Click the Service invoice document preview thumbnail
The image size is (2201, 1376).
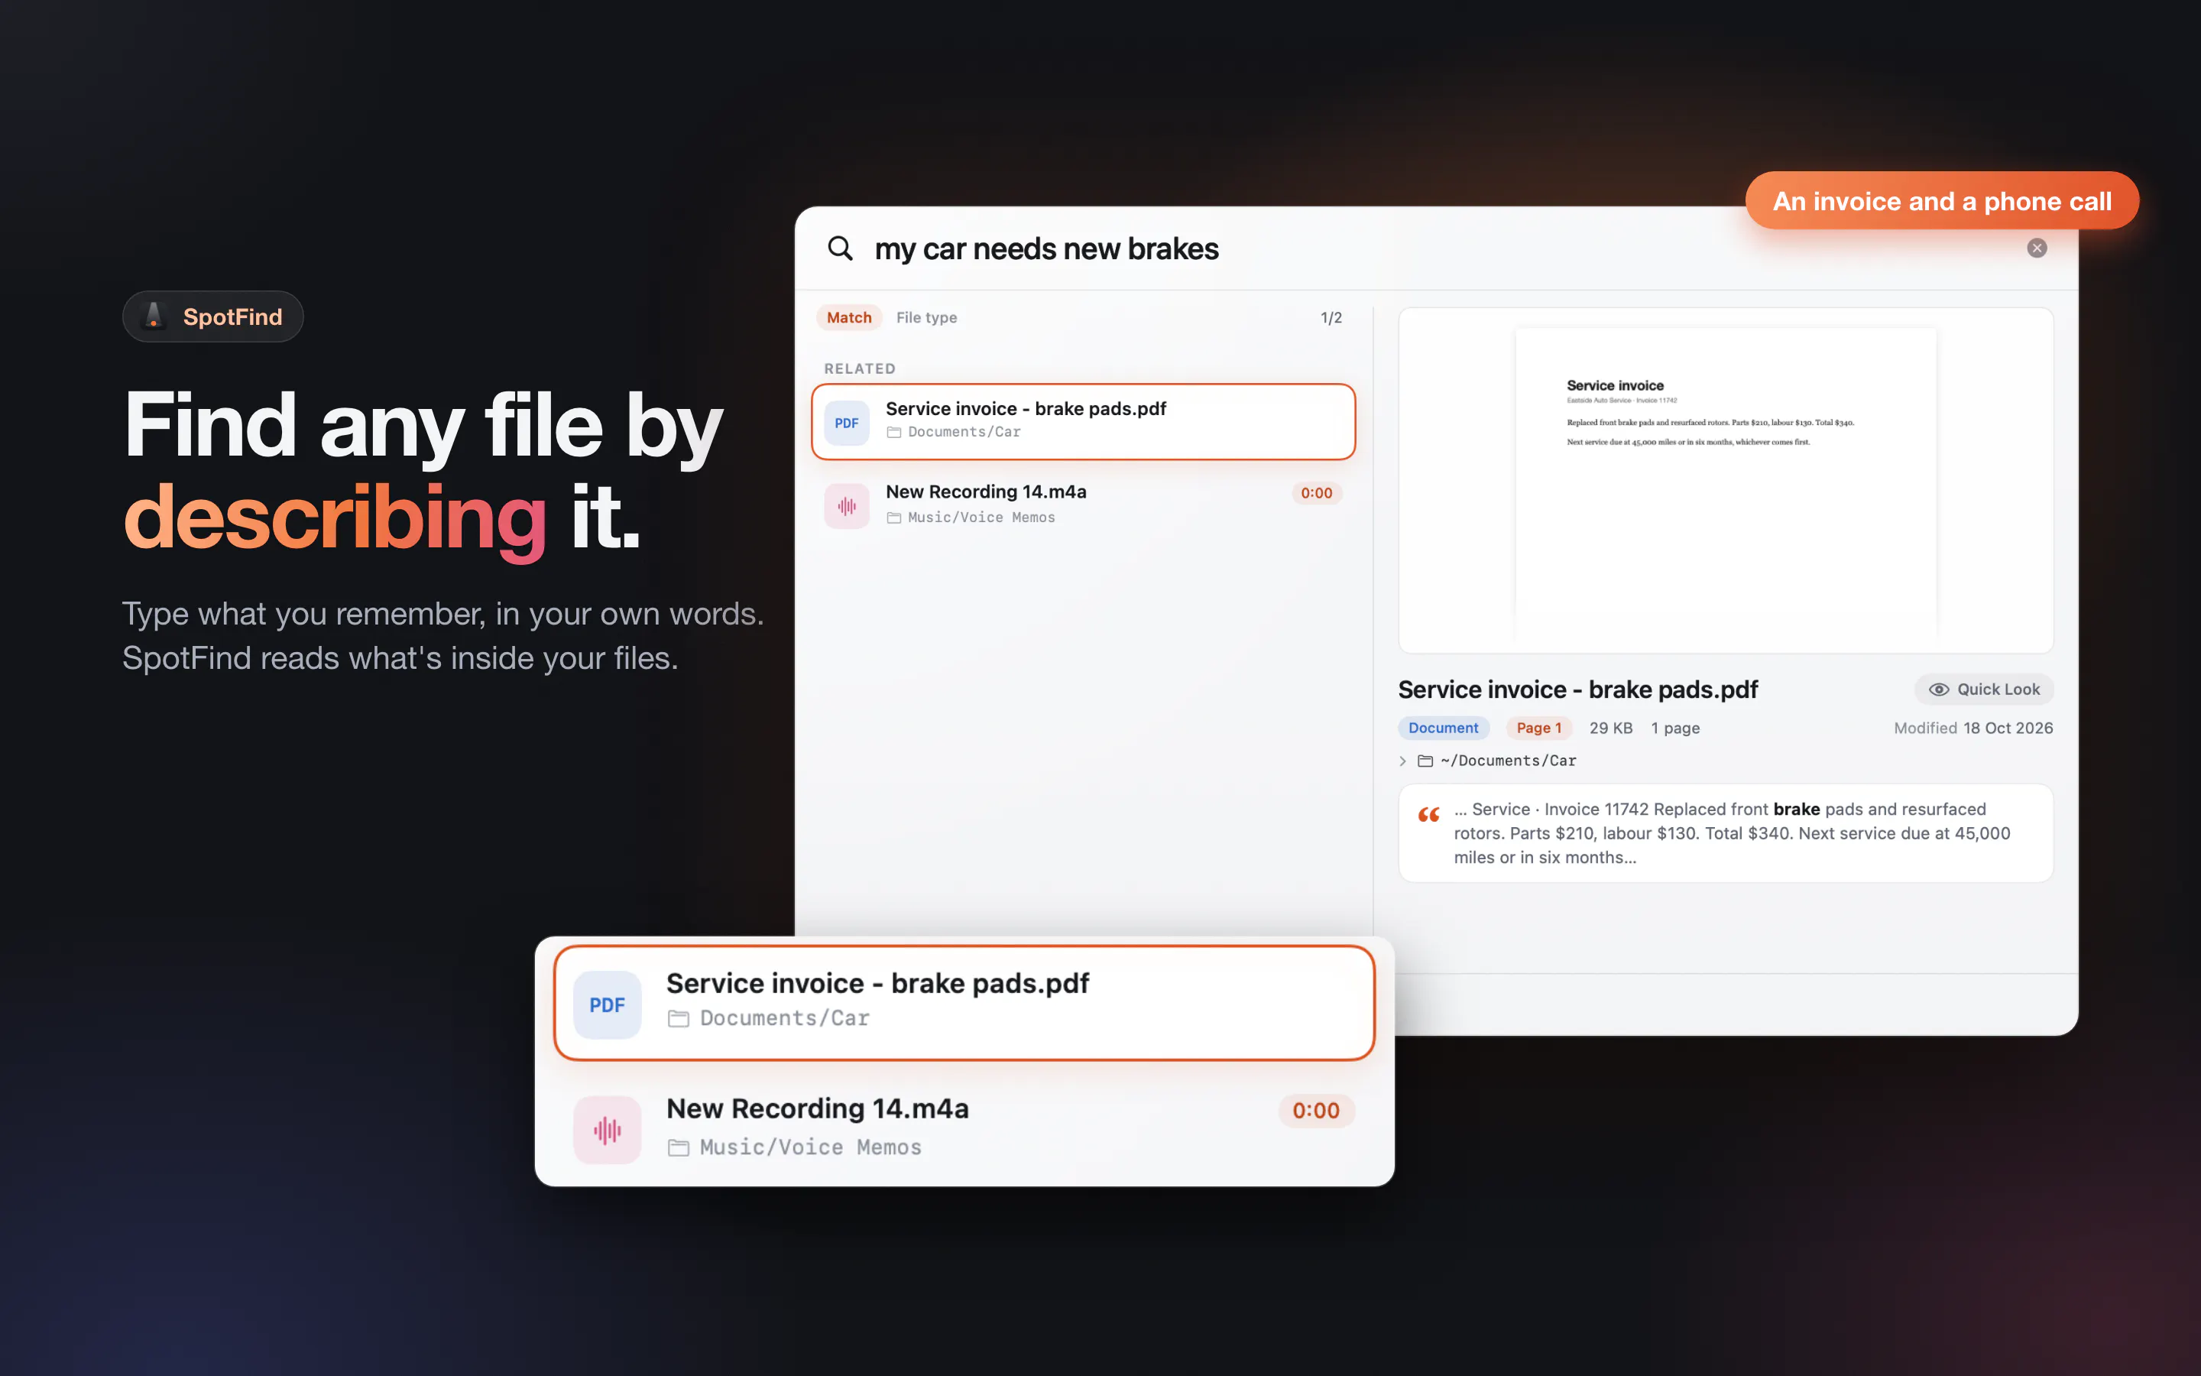(1726, 481)
